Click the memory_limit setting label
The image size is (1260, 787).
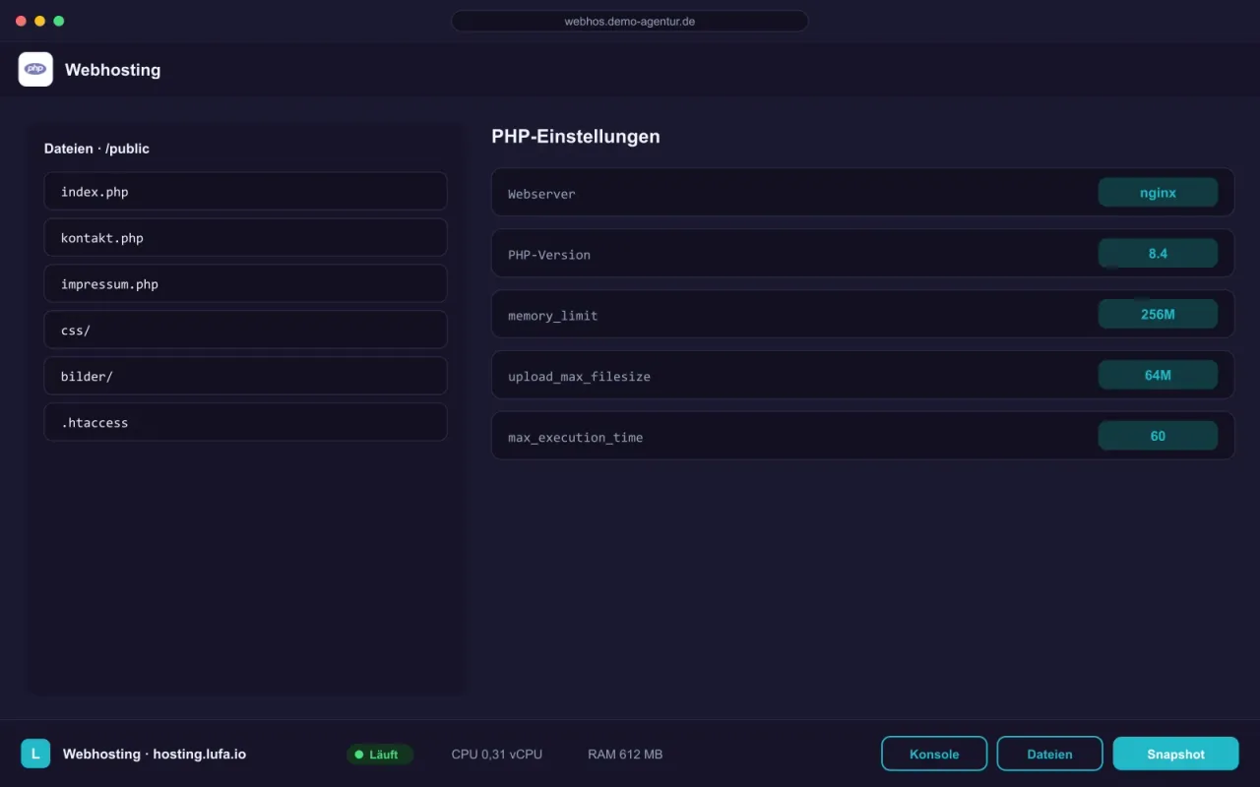pos(553,316)
